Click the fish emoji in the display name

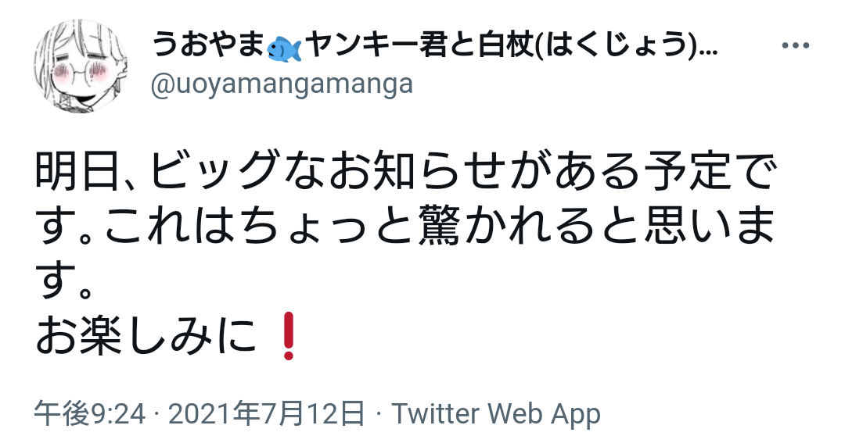pyautogui.click(x=283, y=49)
